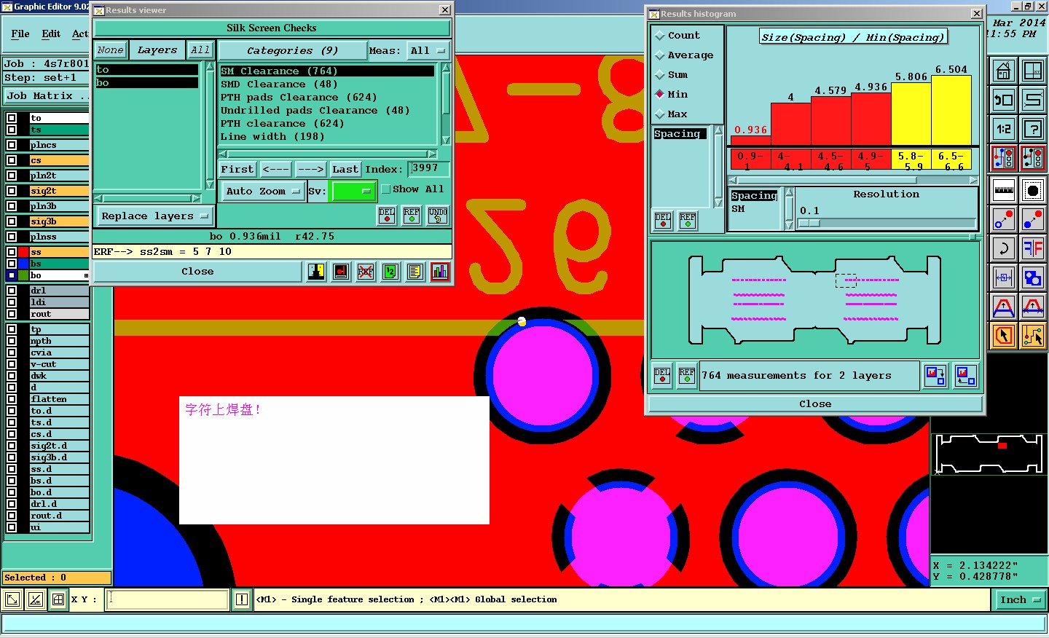The height and width of the screenshot is (638, 1049).
Task: Click the grid snap icon in bottom bar
Action: click(x=58, y=600)
